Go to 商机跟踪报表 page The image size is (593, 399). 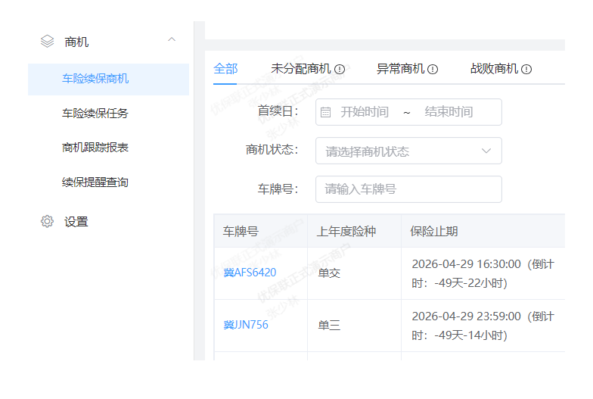(x=95, y=147)
